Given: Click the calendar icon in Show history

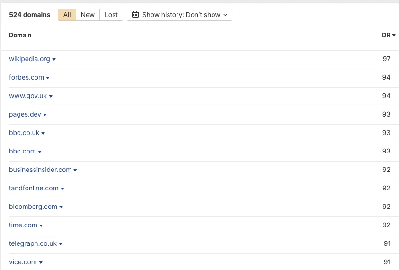Looking at the screenshot, I should pos(135,15).
